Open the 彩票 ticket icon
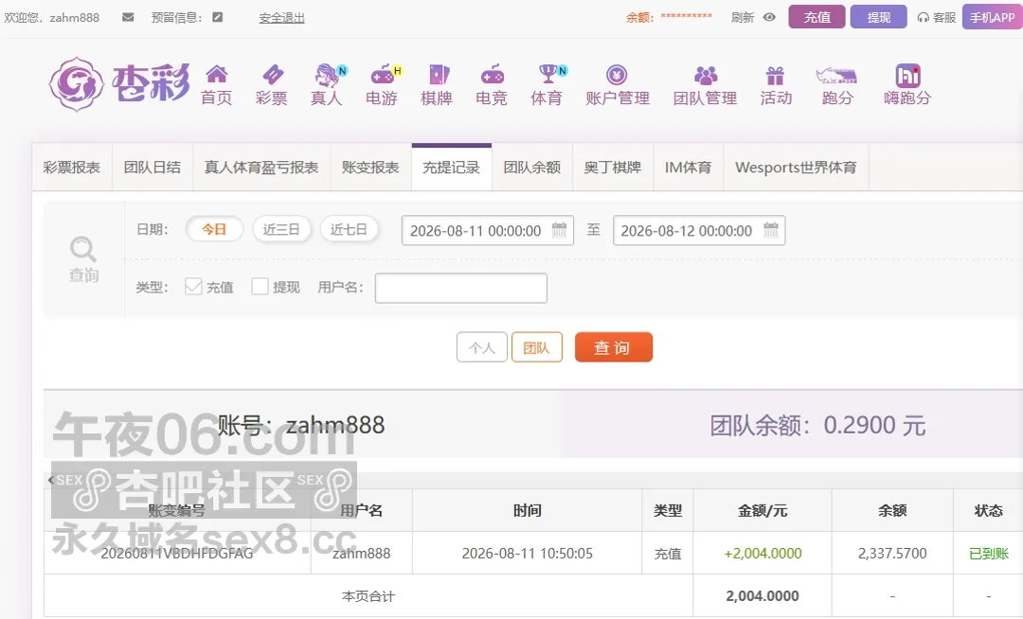This screenshot has width=1023, height=619. (x=272, y=74)
